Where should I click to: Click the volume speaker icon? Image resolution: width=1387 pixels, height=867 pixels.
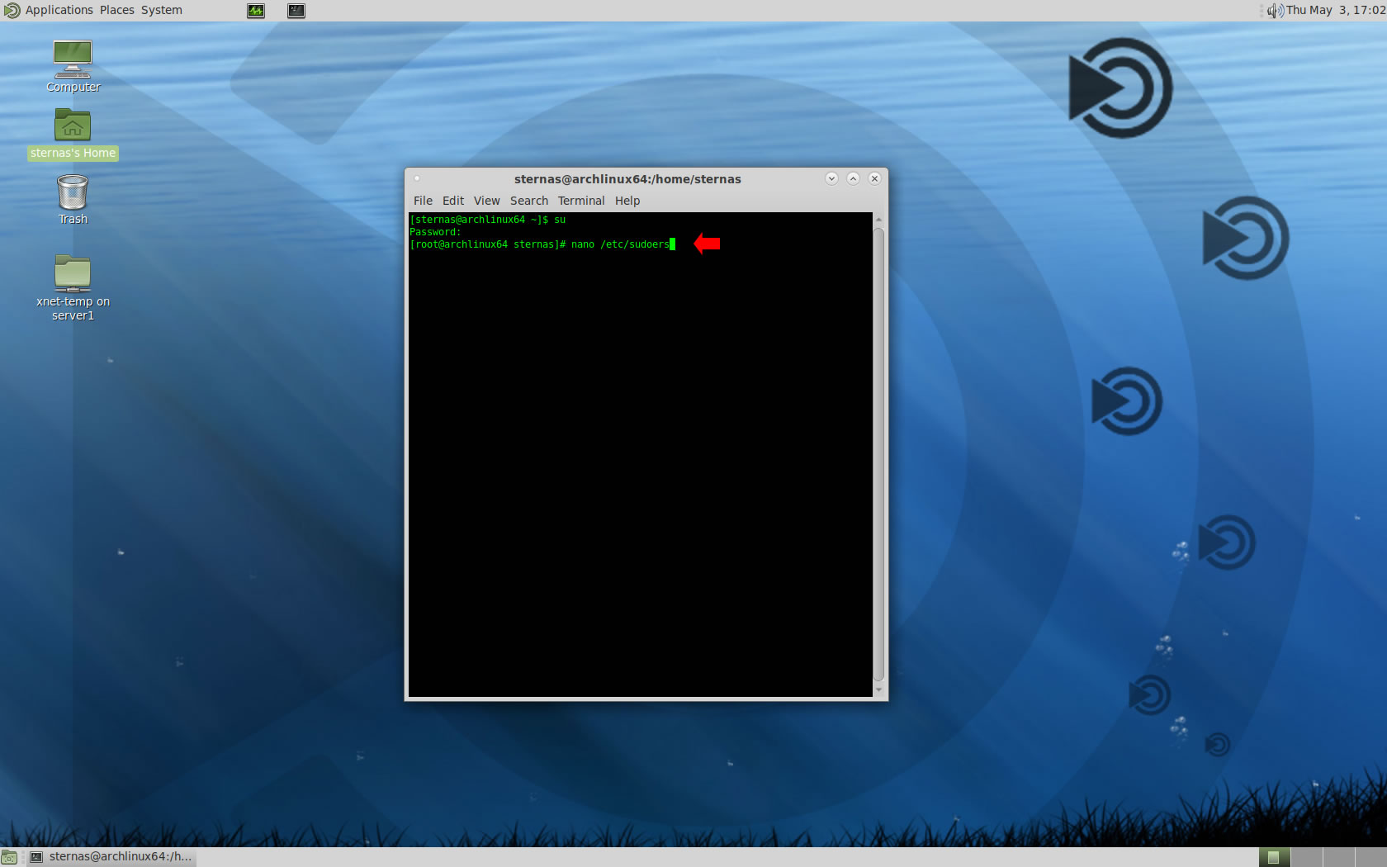1276,11
